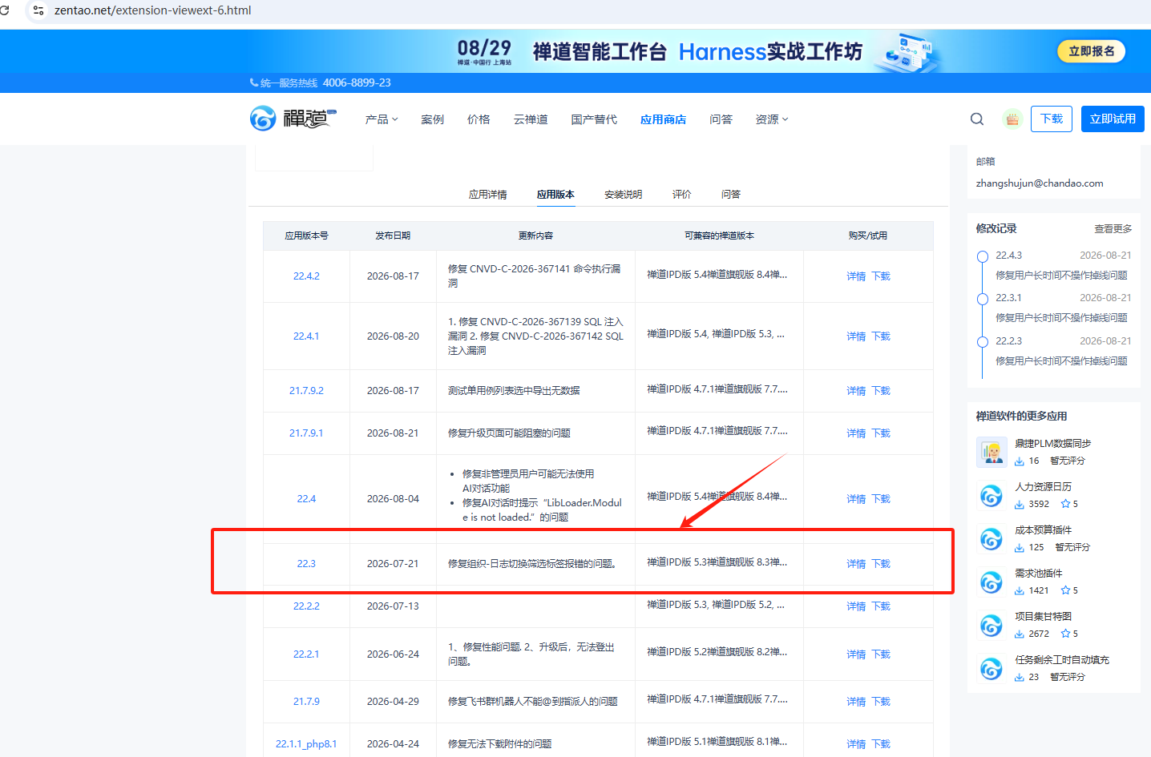Open site search with the magnifier icon
Screen dimensions: 1151x757
click(977, 119)
